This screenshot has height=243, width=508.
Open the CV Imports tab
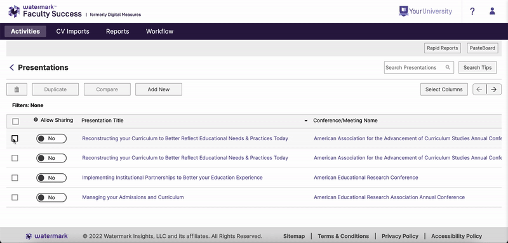72,31
